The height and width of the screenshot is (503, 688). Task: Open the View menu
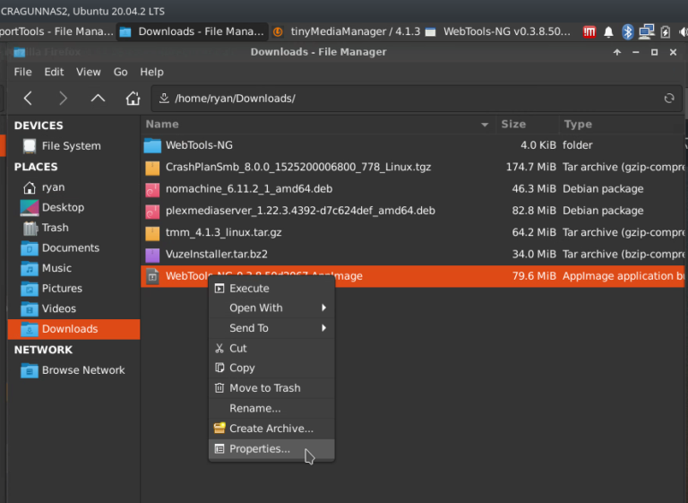point(88,72)
